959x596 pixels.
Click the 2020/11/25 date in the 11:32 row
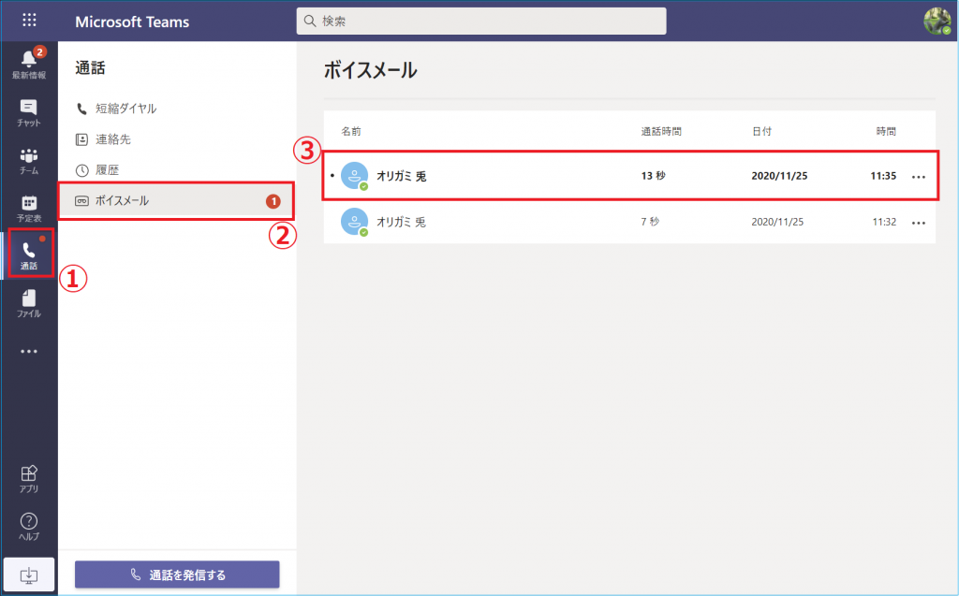tap(777, 222)
